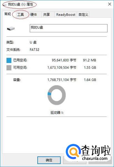114x167 pixels.
Task: Click the blue used space color square
Action: [9, 60]
